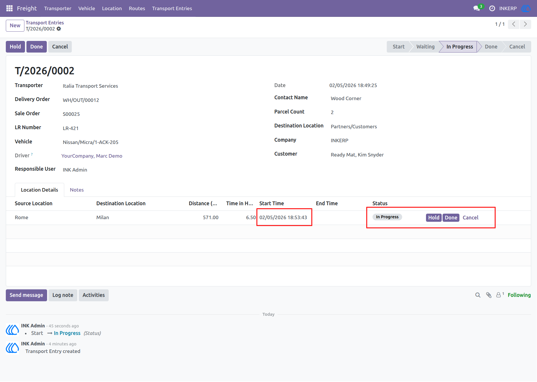Open the activities clock icon

pos(492,8)
